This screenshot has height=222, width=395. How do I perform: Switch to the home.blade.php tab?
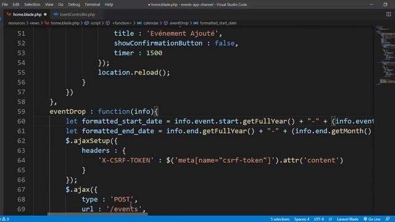point(27,15)
